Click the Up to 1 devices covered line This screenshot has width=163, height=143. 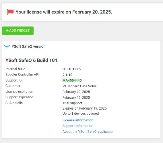pos(81,114)
